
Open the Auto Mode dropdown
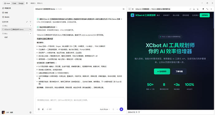pos(105,109)
